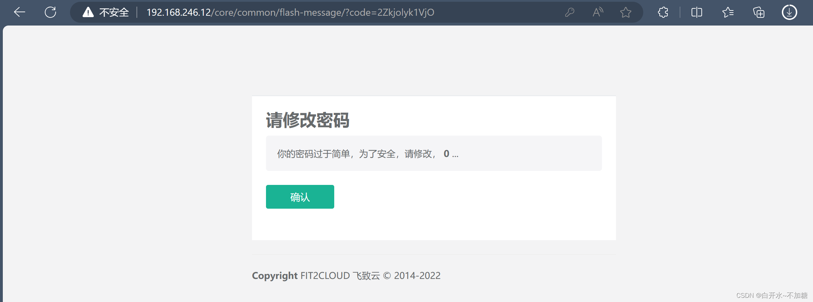Click the bold Copyright word in footer
The height and width of the screenshot is (302, 813).
[x=275, y=276]
